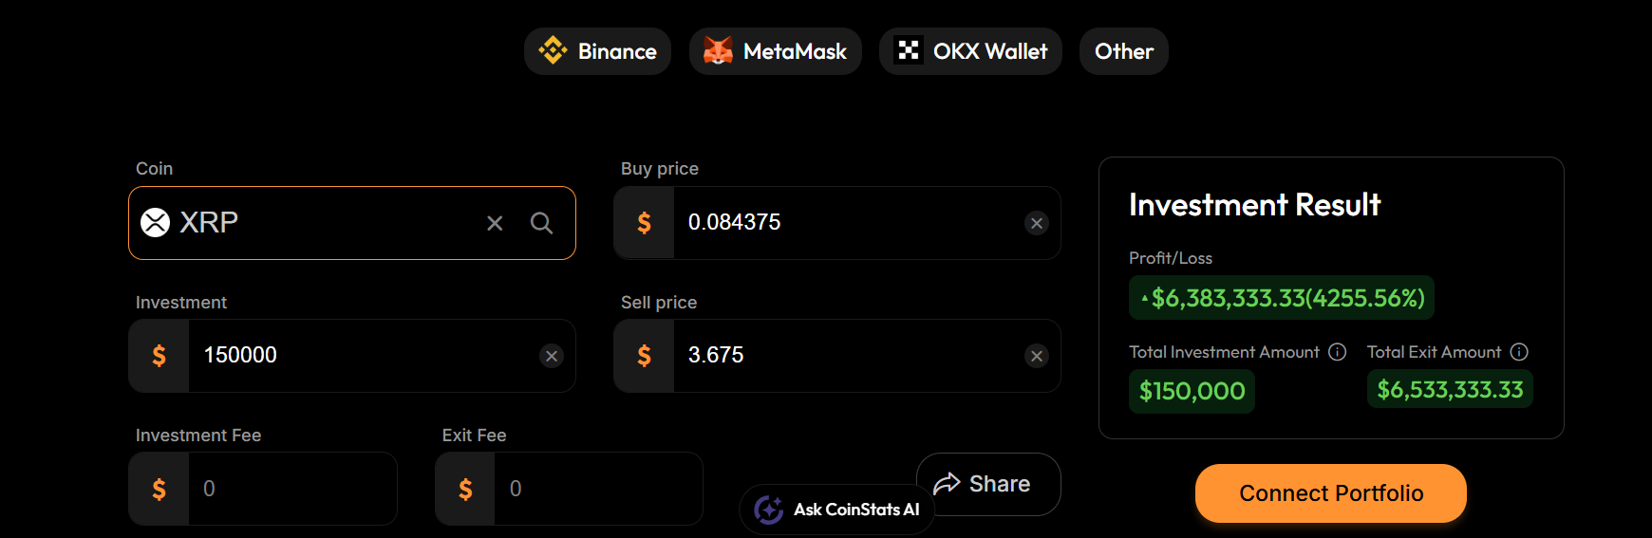Choose the OKX Wallet option
Screen dimensions: 1652x538
(970, 51)
